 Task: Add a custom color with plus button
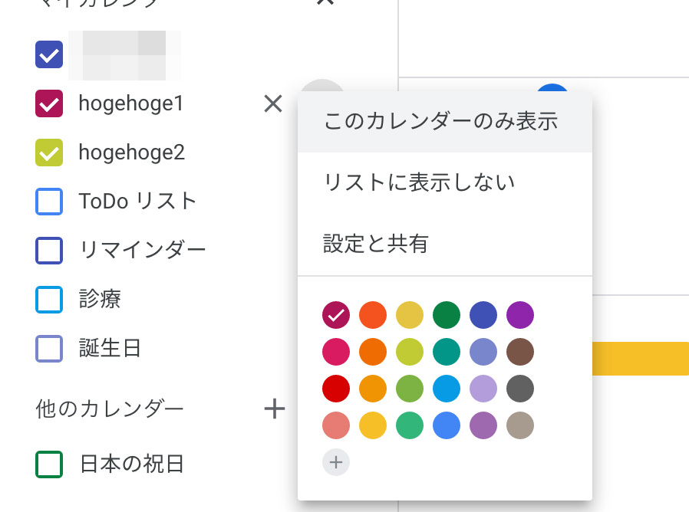[335, 462]
